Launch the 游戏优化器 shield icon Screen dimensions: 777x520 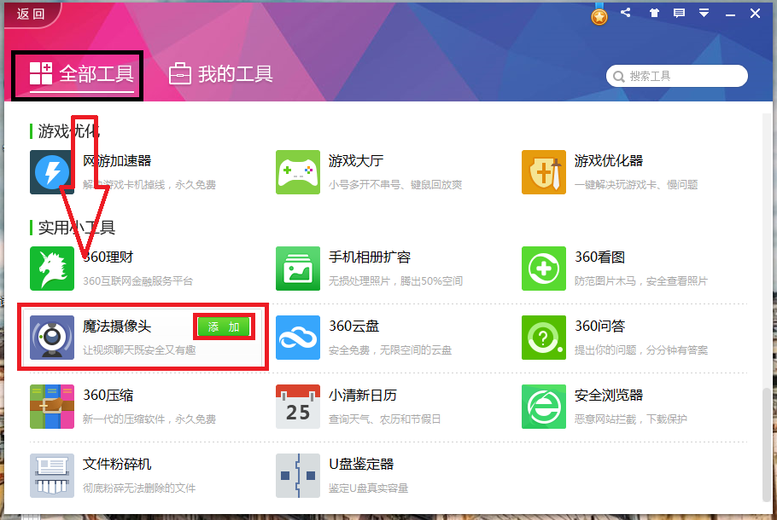pyautogui.click(x=544, y=172)
